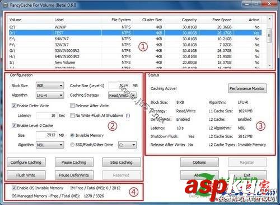Expand the Caching Strategy Read/Write dropdown

point(122,96)
